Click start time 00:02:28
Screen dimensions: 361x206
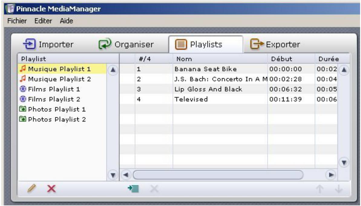(x=285, y=79)
